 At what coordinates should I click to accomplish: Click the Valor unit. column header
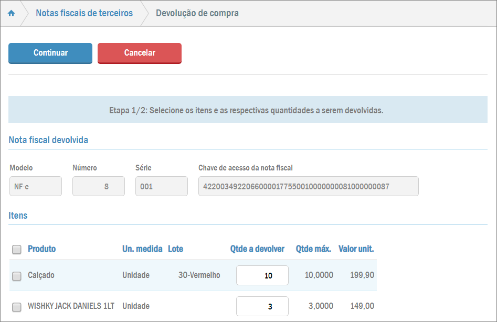click(x=356, y=249)
